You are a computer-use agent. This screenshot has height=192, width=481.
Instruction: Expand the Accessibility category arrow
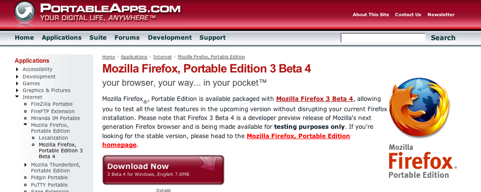coord(18,70)
